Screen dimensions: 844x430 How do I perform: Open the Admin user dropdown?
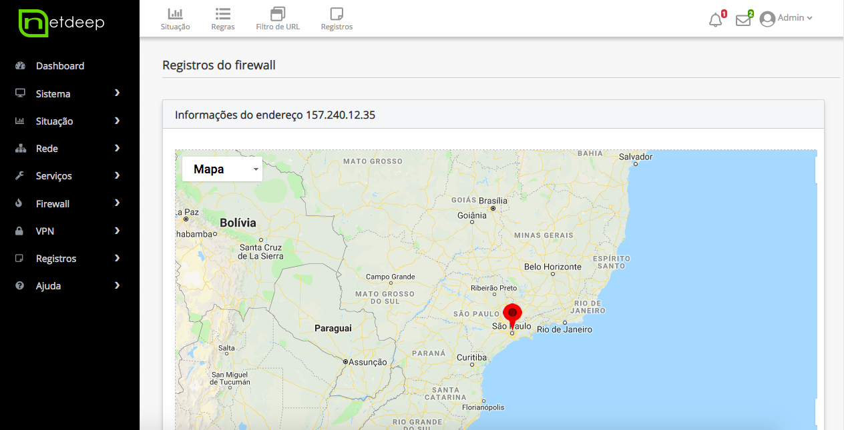click(x=787, y=19)
